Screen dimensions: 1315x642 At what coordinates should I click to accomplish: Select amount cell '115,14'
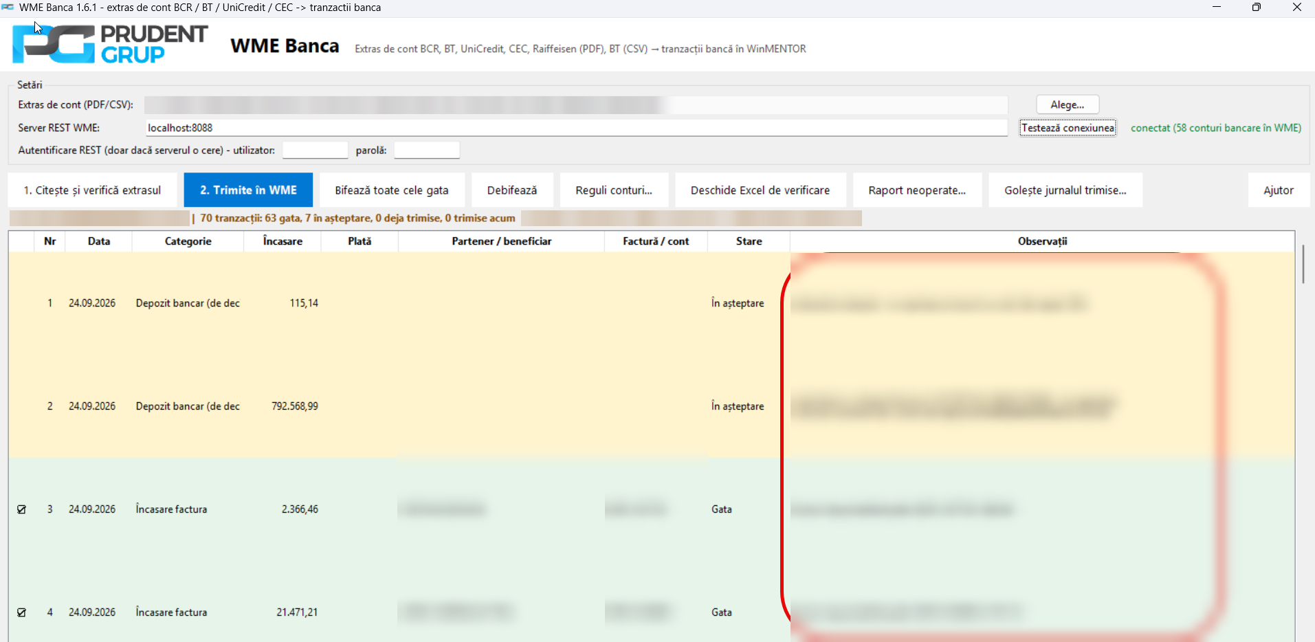(304, 303)
